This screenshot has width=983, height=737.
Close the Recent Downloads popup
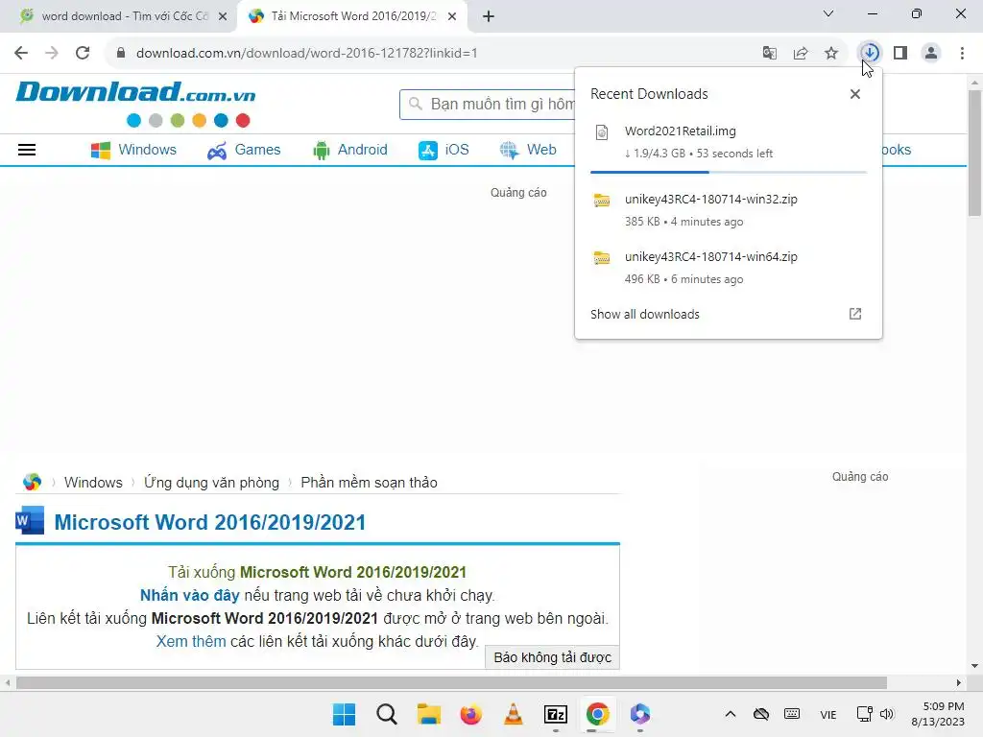[x=855, y=94]
